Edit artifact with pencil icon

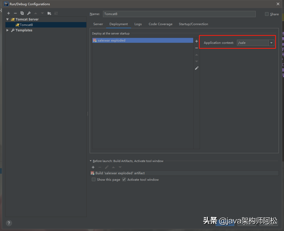196,68
